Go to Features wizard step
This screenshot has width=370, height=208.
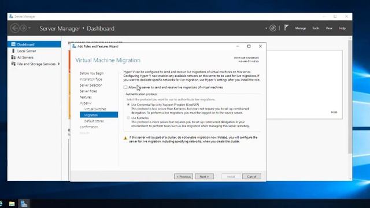[86, 97]
